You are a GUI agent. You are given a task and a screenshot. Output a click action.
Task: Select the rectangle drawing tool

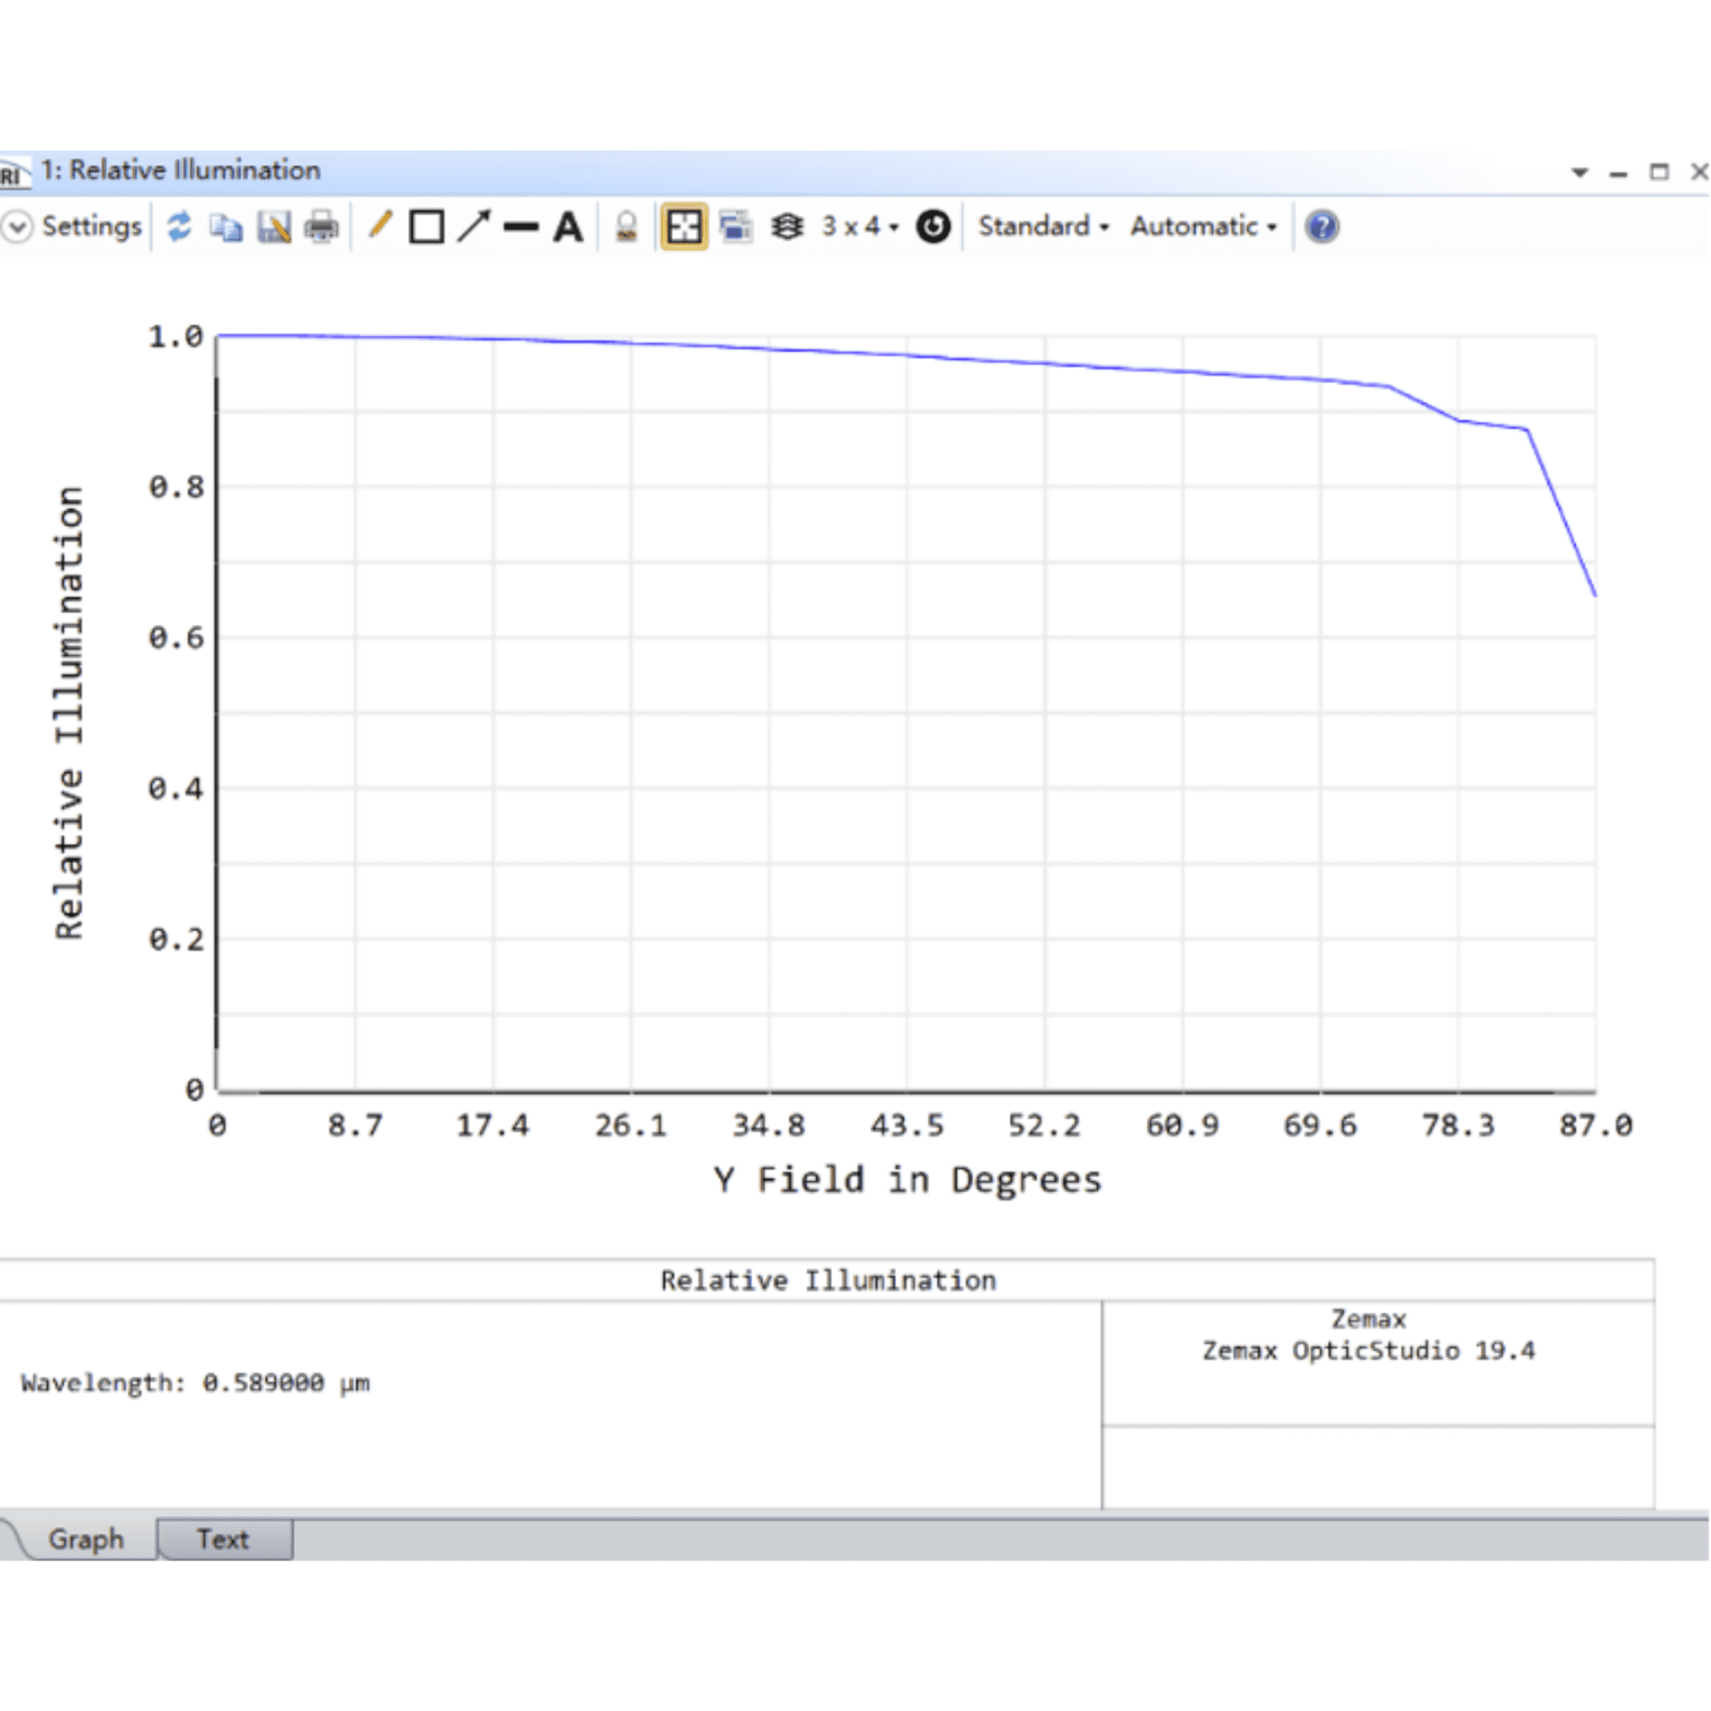tap(427, 227)
